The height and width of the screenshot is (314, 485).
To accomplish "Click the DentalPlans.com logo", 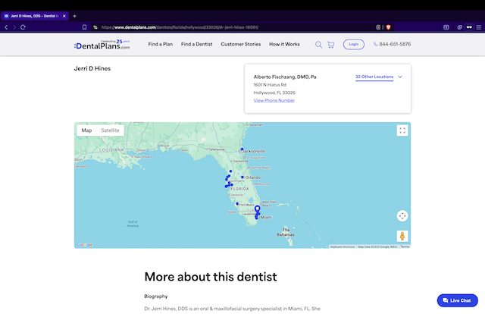I will 102,45.
